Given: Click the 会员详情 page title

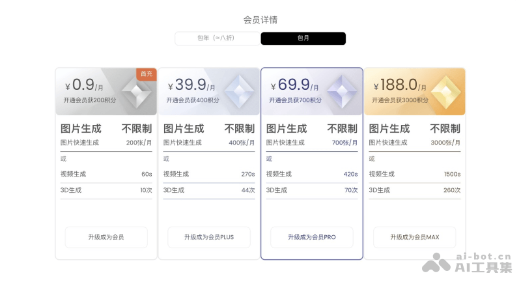Looking at the screenshot, I should [x=260, y=20].
